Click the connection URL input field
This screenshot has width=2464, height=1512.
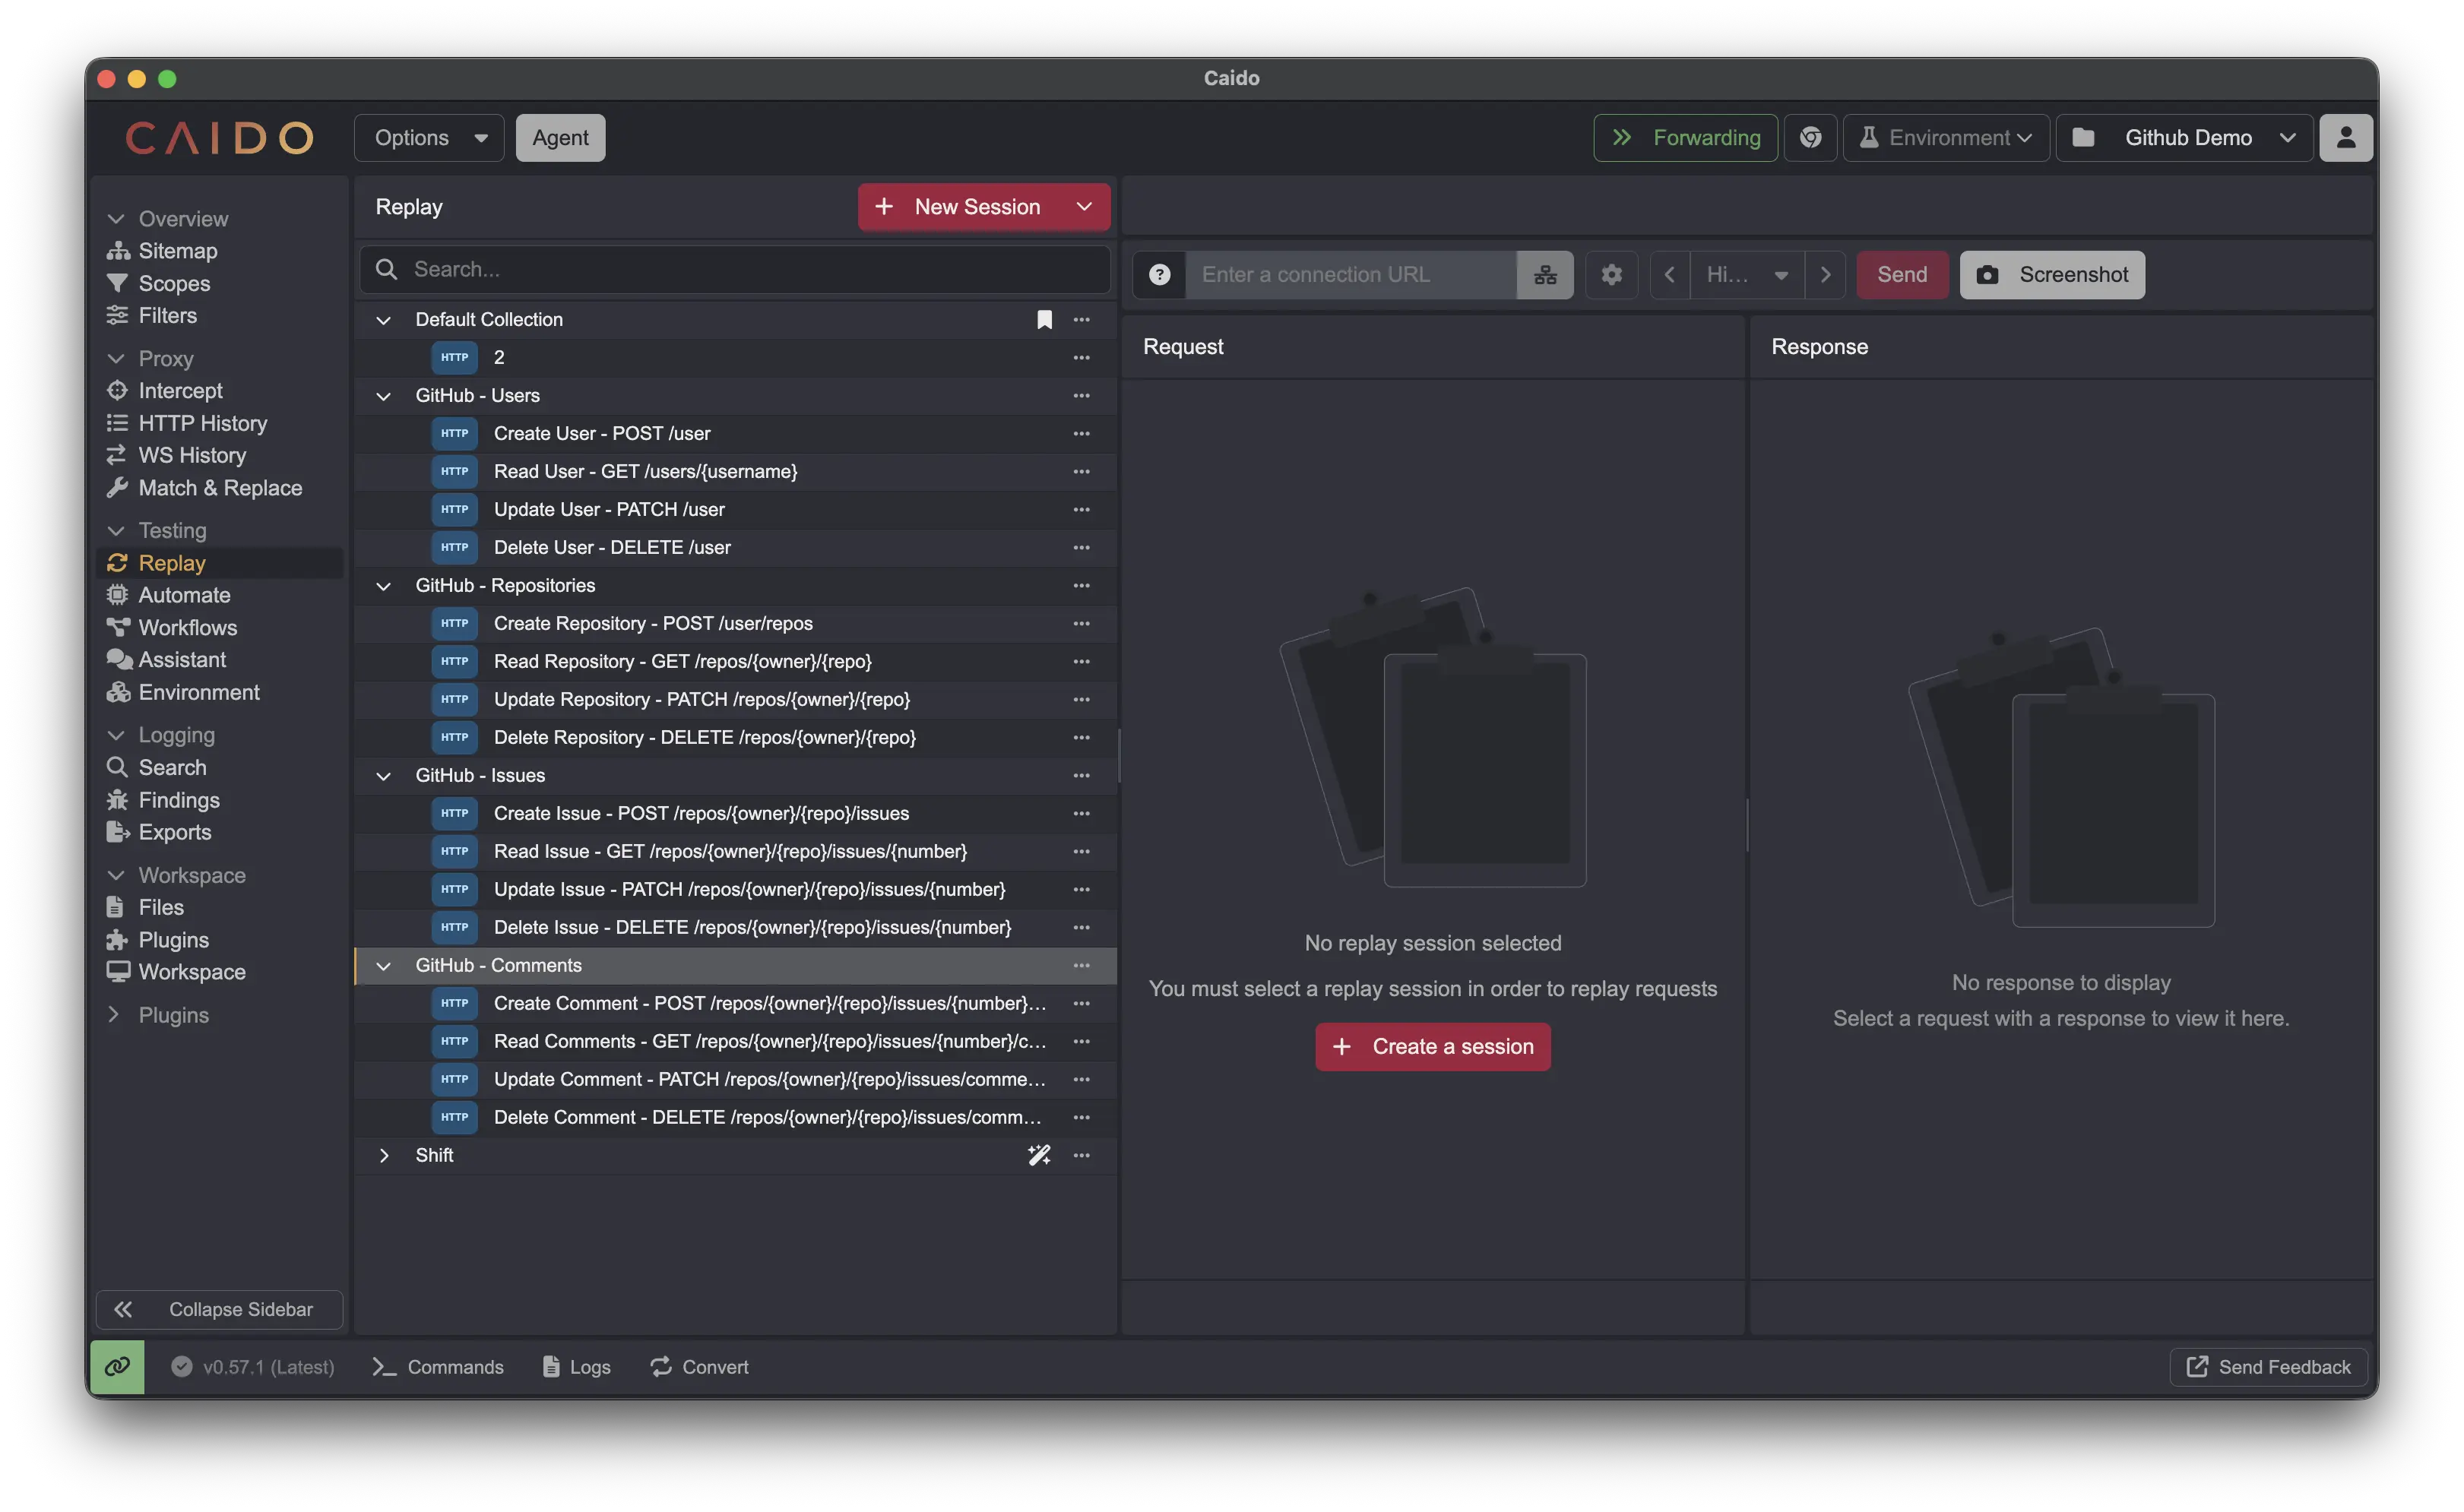(x=1350, y=275)
